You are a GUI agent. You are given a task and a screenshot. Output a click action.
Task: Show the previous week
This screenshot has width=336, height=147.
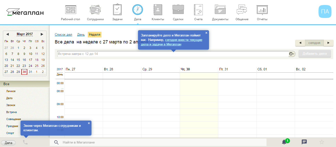[x=300, y=43]
